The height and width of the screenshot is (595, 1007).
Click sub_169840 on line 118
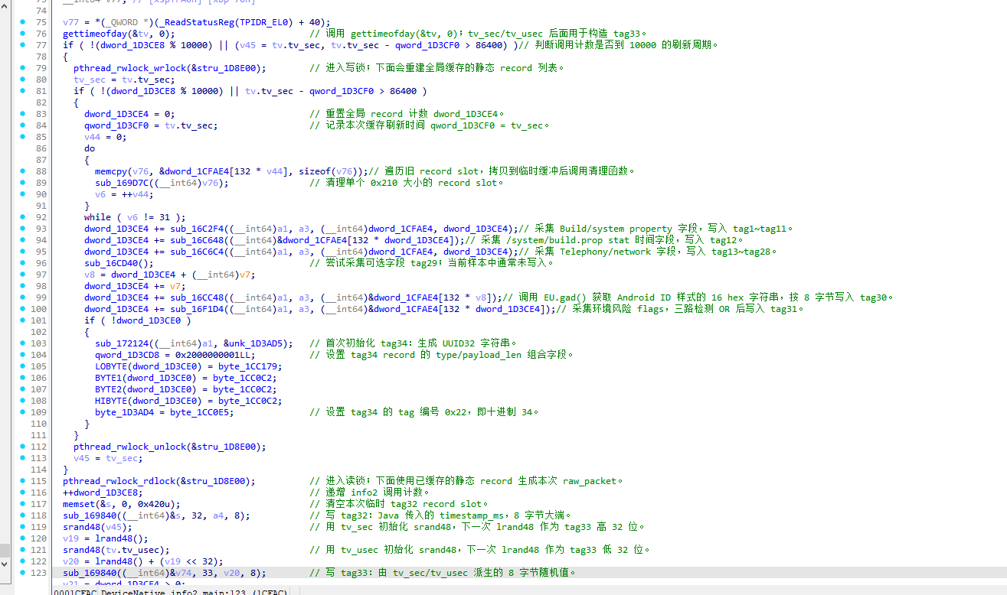coord(90,515)
